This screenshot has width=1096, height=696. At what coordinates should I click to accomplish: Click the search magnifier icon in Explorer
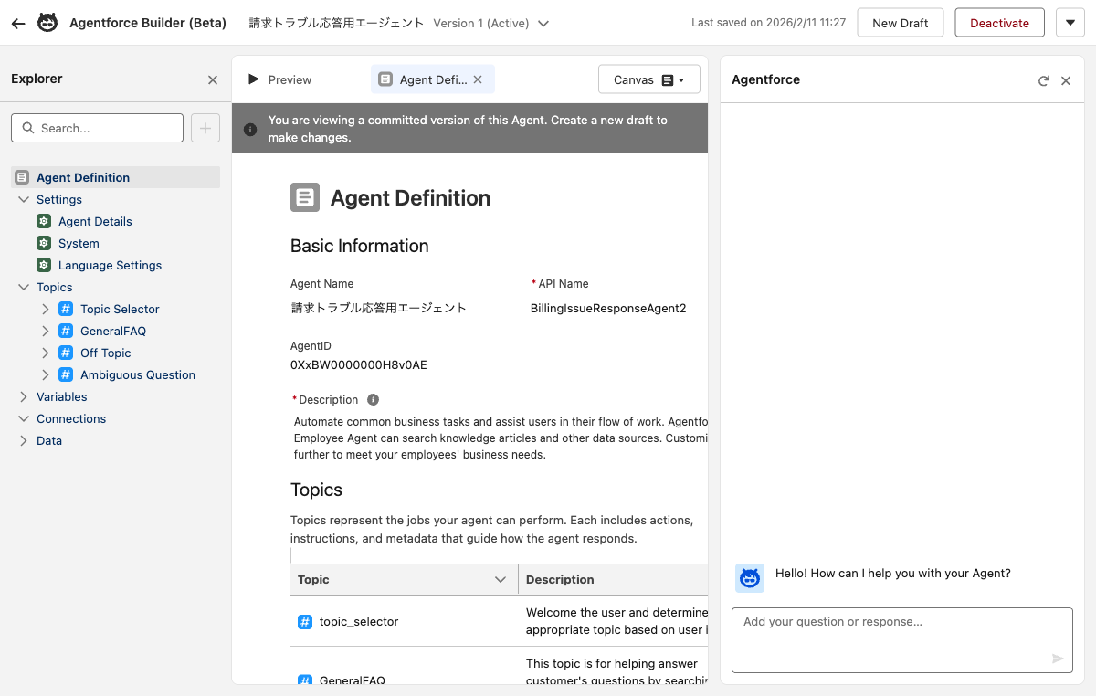[27, 128]
